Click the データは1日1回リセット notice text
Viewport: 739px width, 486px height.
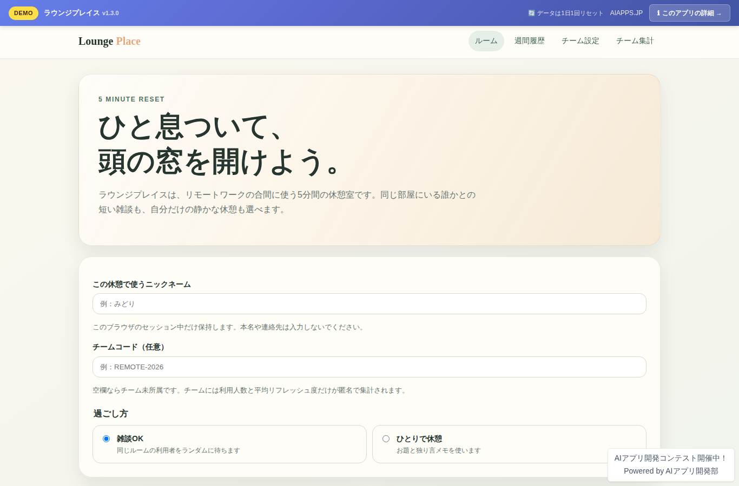(x=570, y=13)
